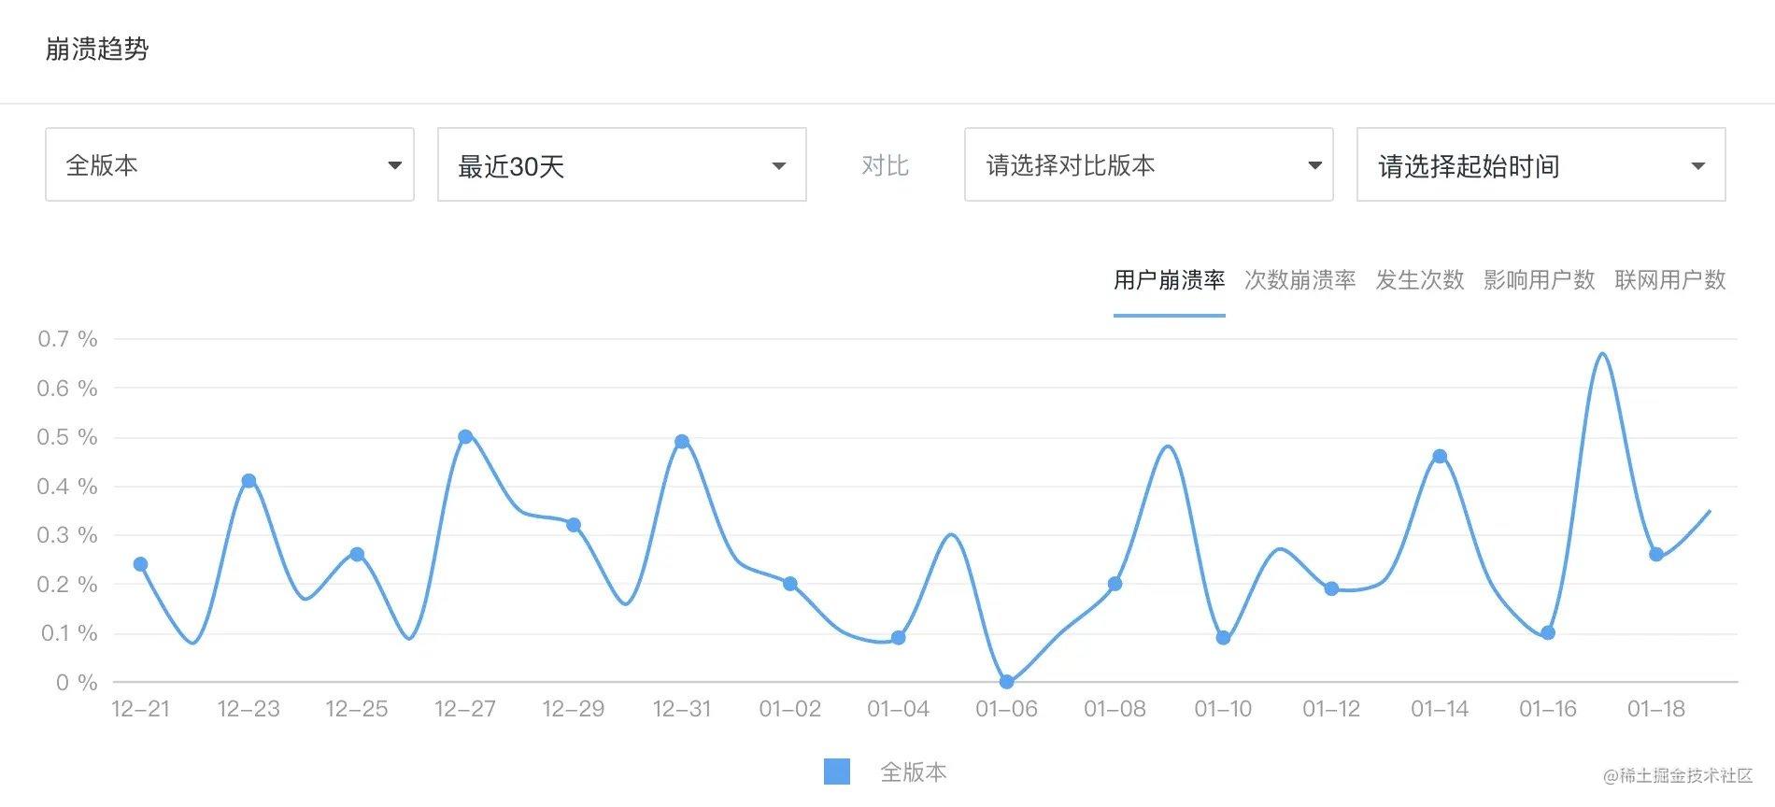
Task: Switch to the 次数崩溃率 tab
Action: click(1299, 279)
